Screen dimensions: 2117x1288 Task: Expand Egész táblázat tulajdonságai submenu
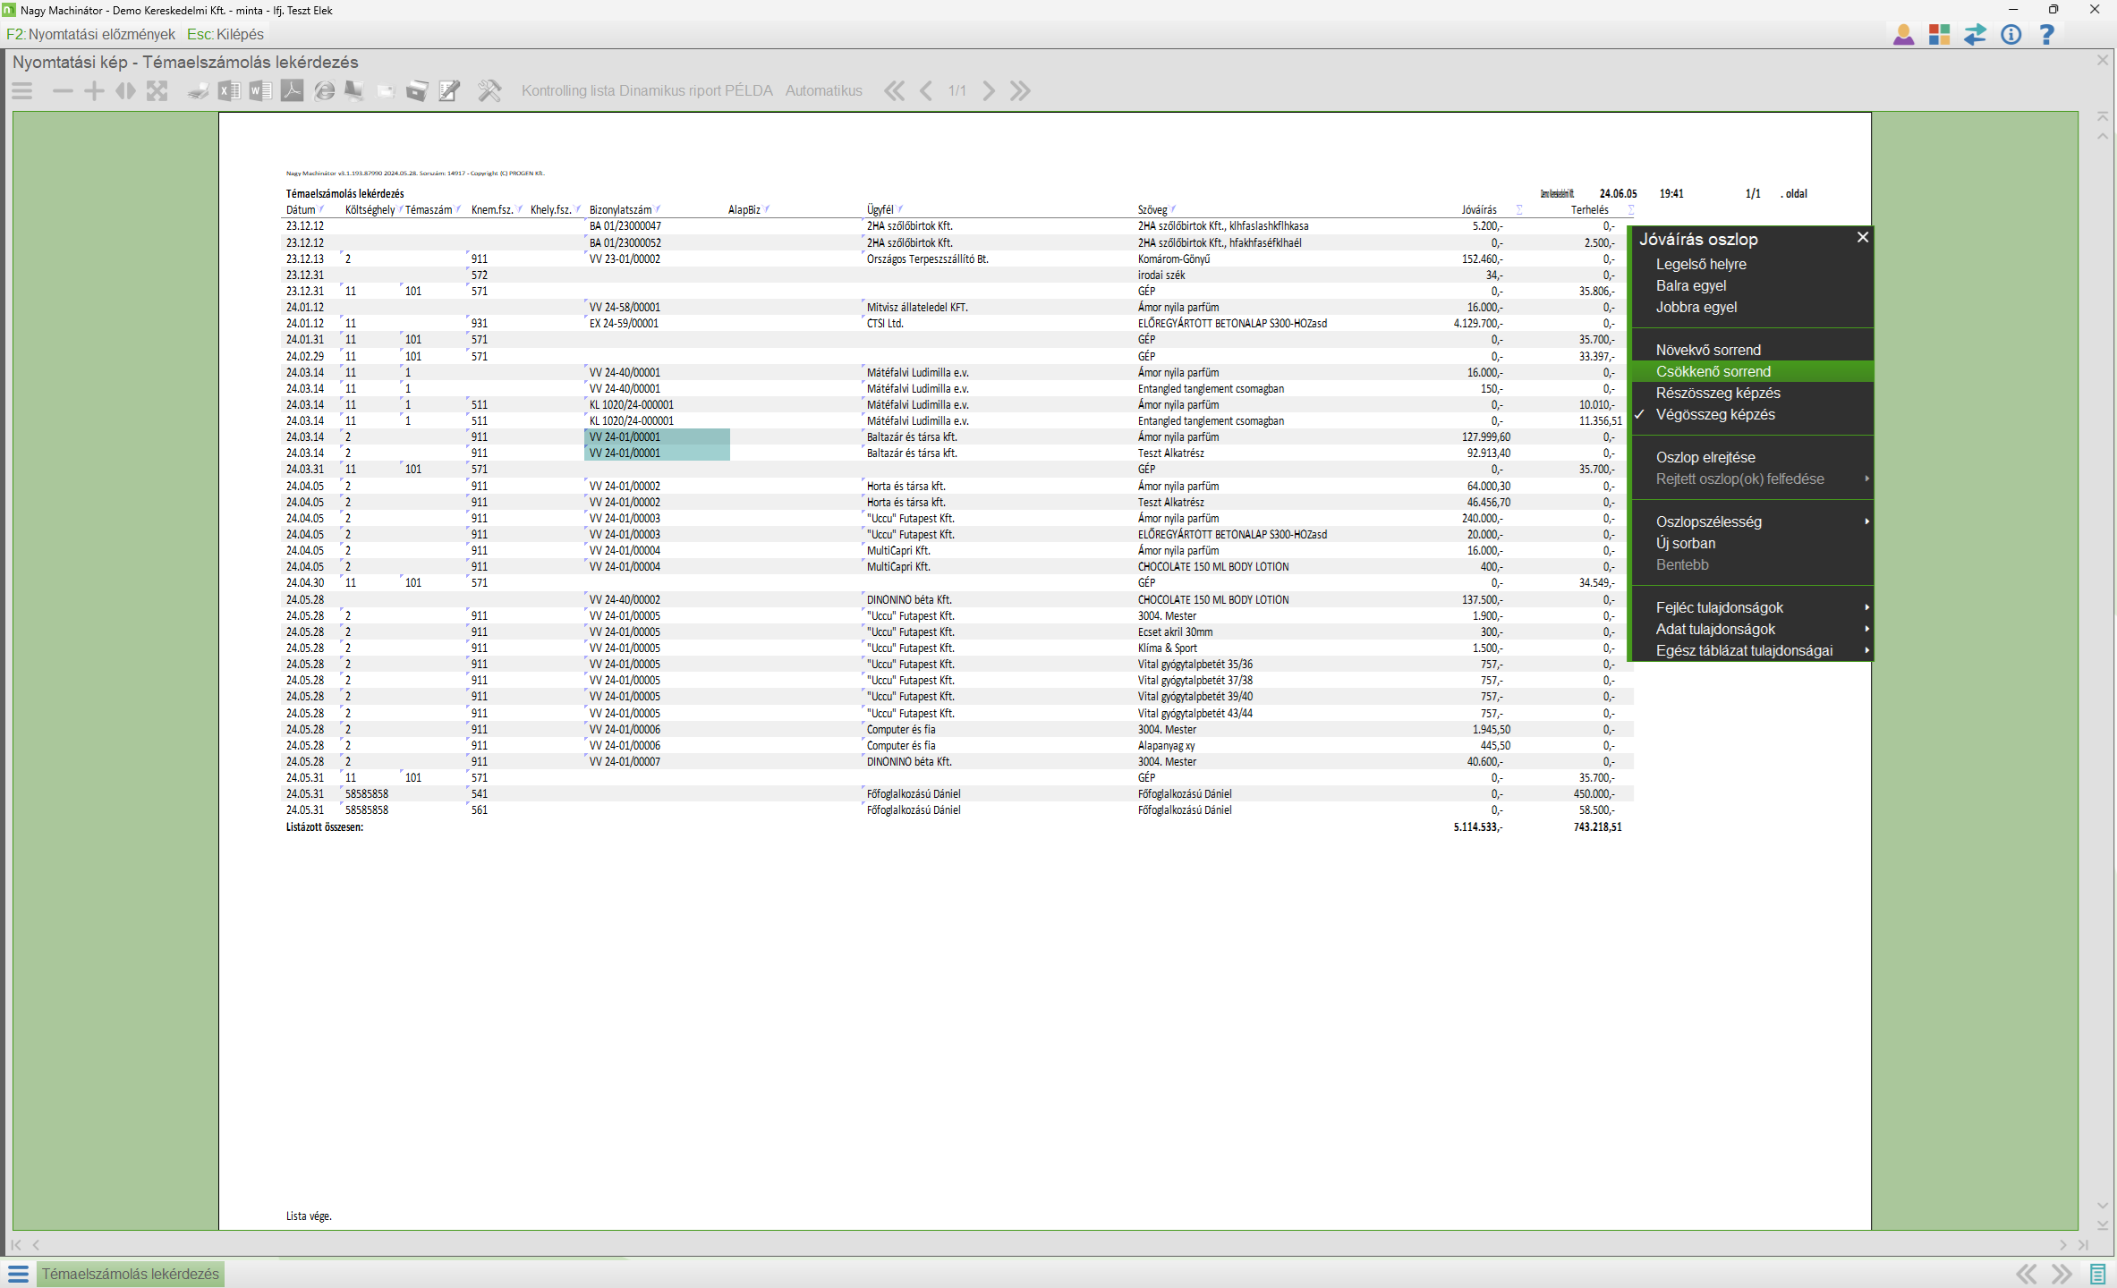1743,650
